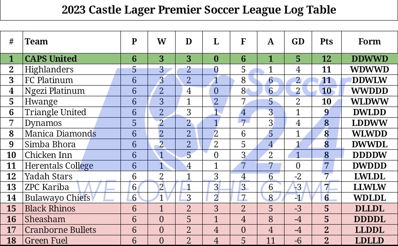Select the Cranborne Bullets team name
Image resolution: width=398 pixels, height=246 pixels.
click(60, 230)
